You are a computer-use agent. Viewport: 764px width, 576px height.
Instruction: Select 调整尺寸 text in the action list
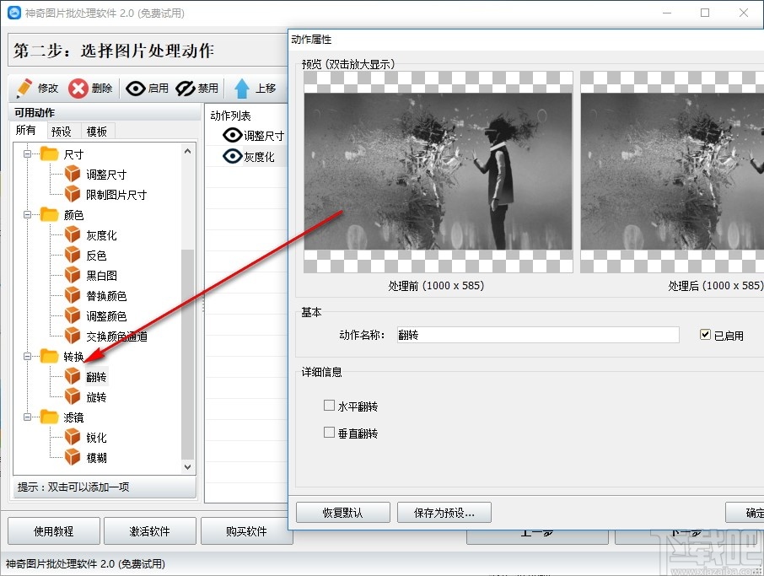coord(264,136)
